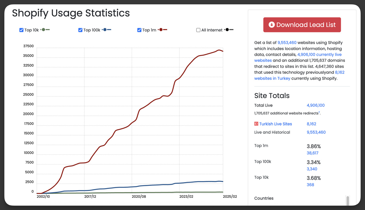Click the Download Lead List button
365x210 pixels.
click(302, 25)
